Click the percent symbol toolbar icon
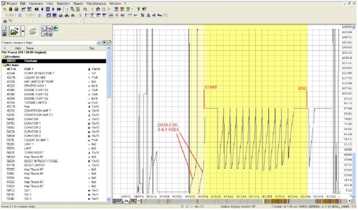The width and height of the screenshot is (358, 210). coord(142,15)
